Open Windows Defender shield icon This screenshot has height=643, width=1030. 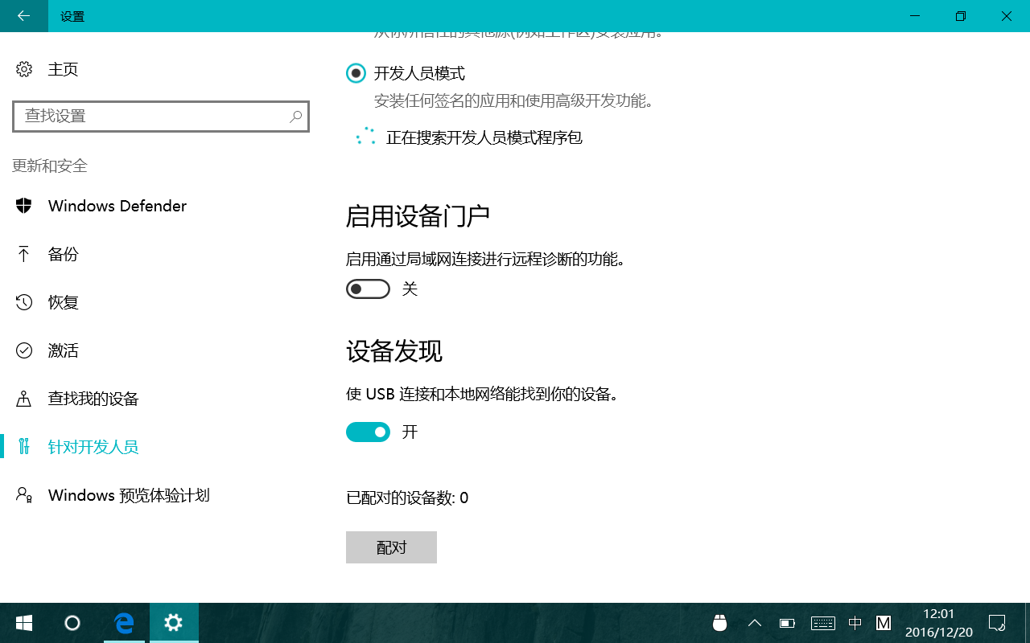pyautogui.click(x=24, y=206)
